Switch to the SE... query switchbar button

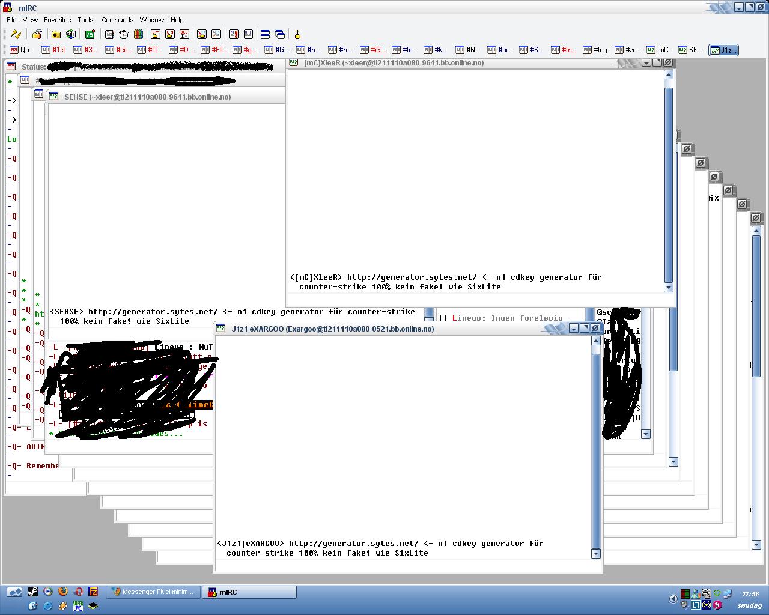[691, 50]
